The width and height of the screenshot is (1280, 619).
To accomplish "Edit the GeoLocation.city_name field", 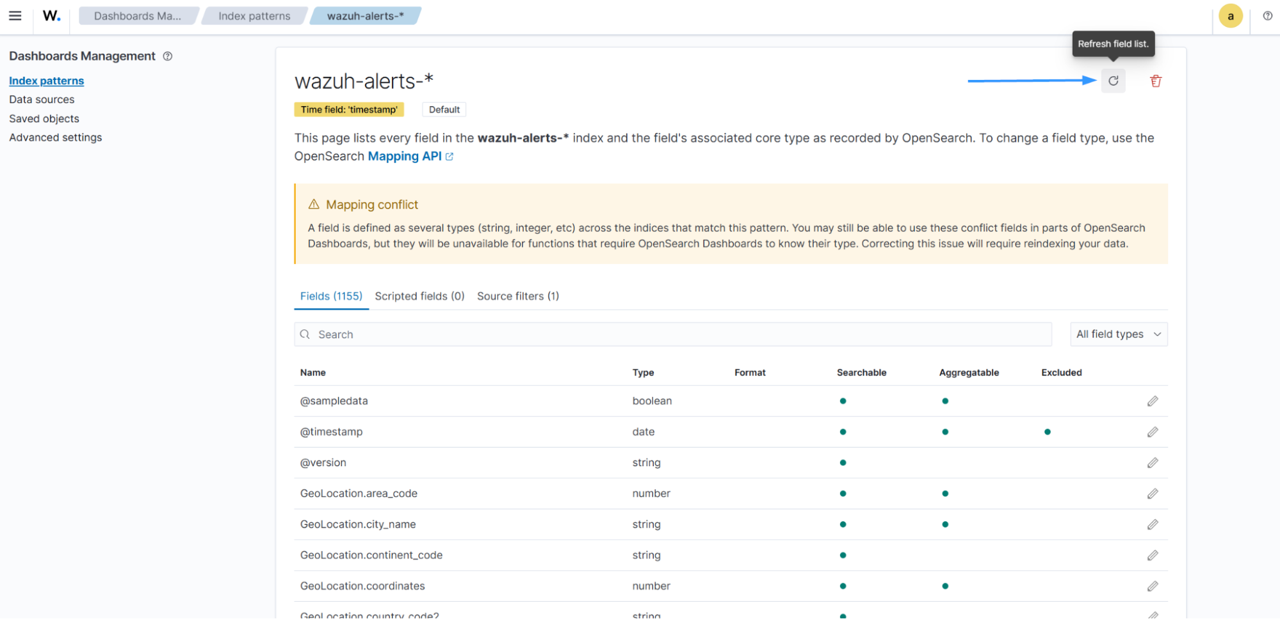I will pyautogui.click(x=1152, y=524).
